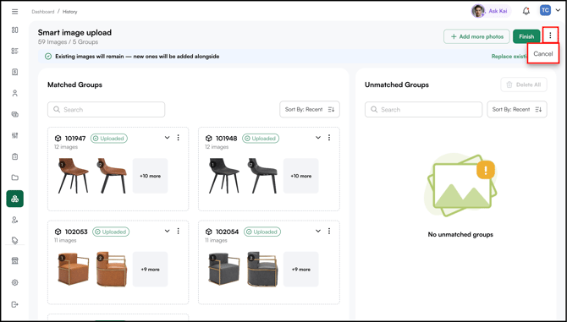
Task: Open first black chair thumbnail in 101948
Action: click(224, 176)
